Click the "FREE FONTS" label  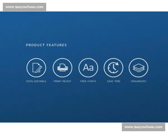(88, 81)
